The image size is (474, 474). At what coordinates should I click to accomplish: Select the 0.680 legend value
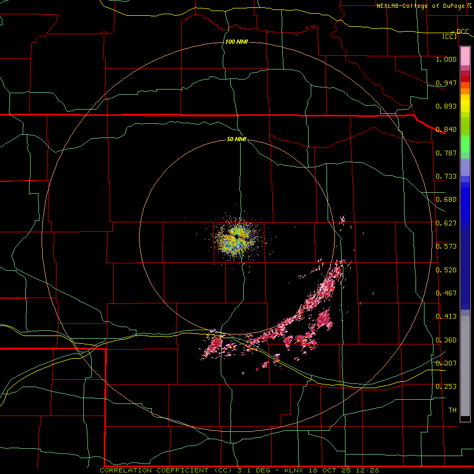[446, 200]
